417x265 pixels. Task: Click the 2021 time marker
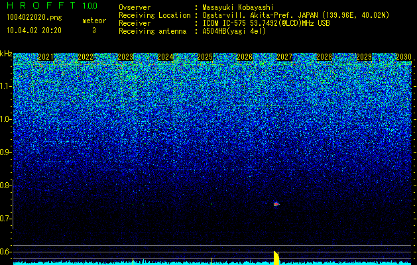pyautogui.click(x=46, y=57)
